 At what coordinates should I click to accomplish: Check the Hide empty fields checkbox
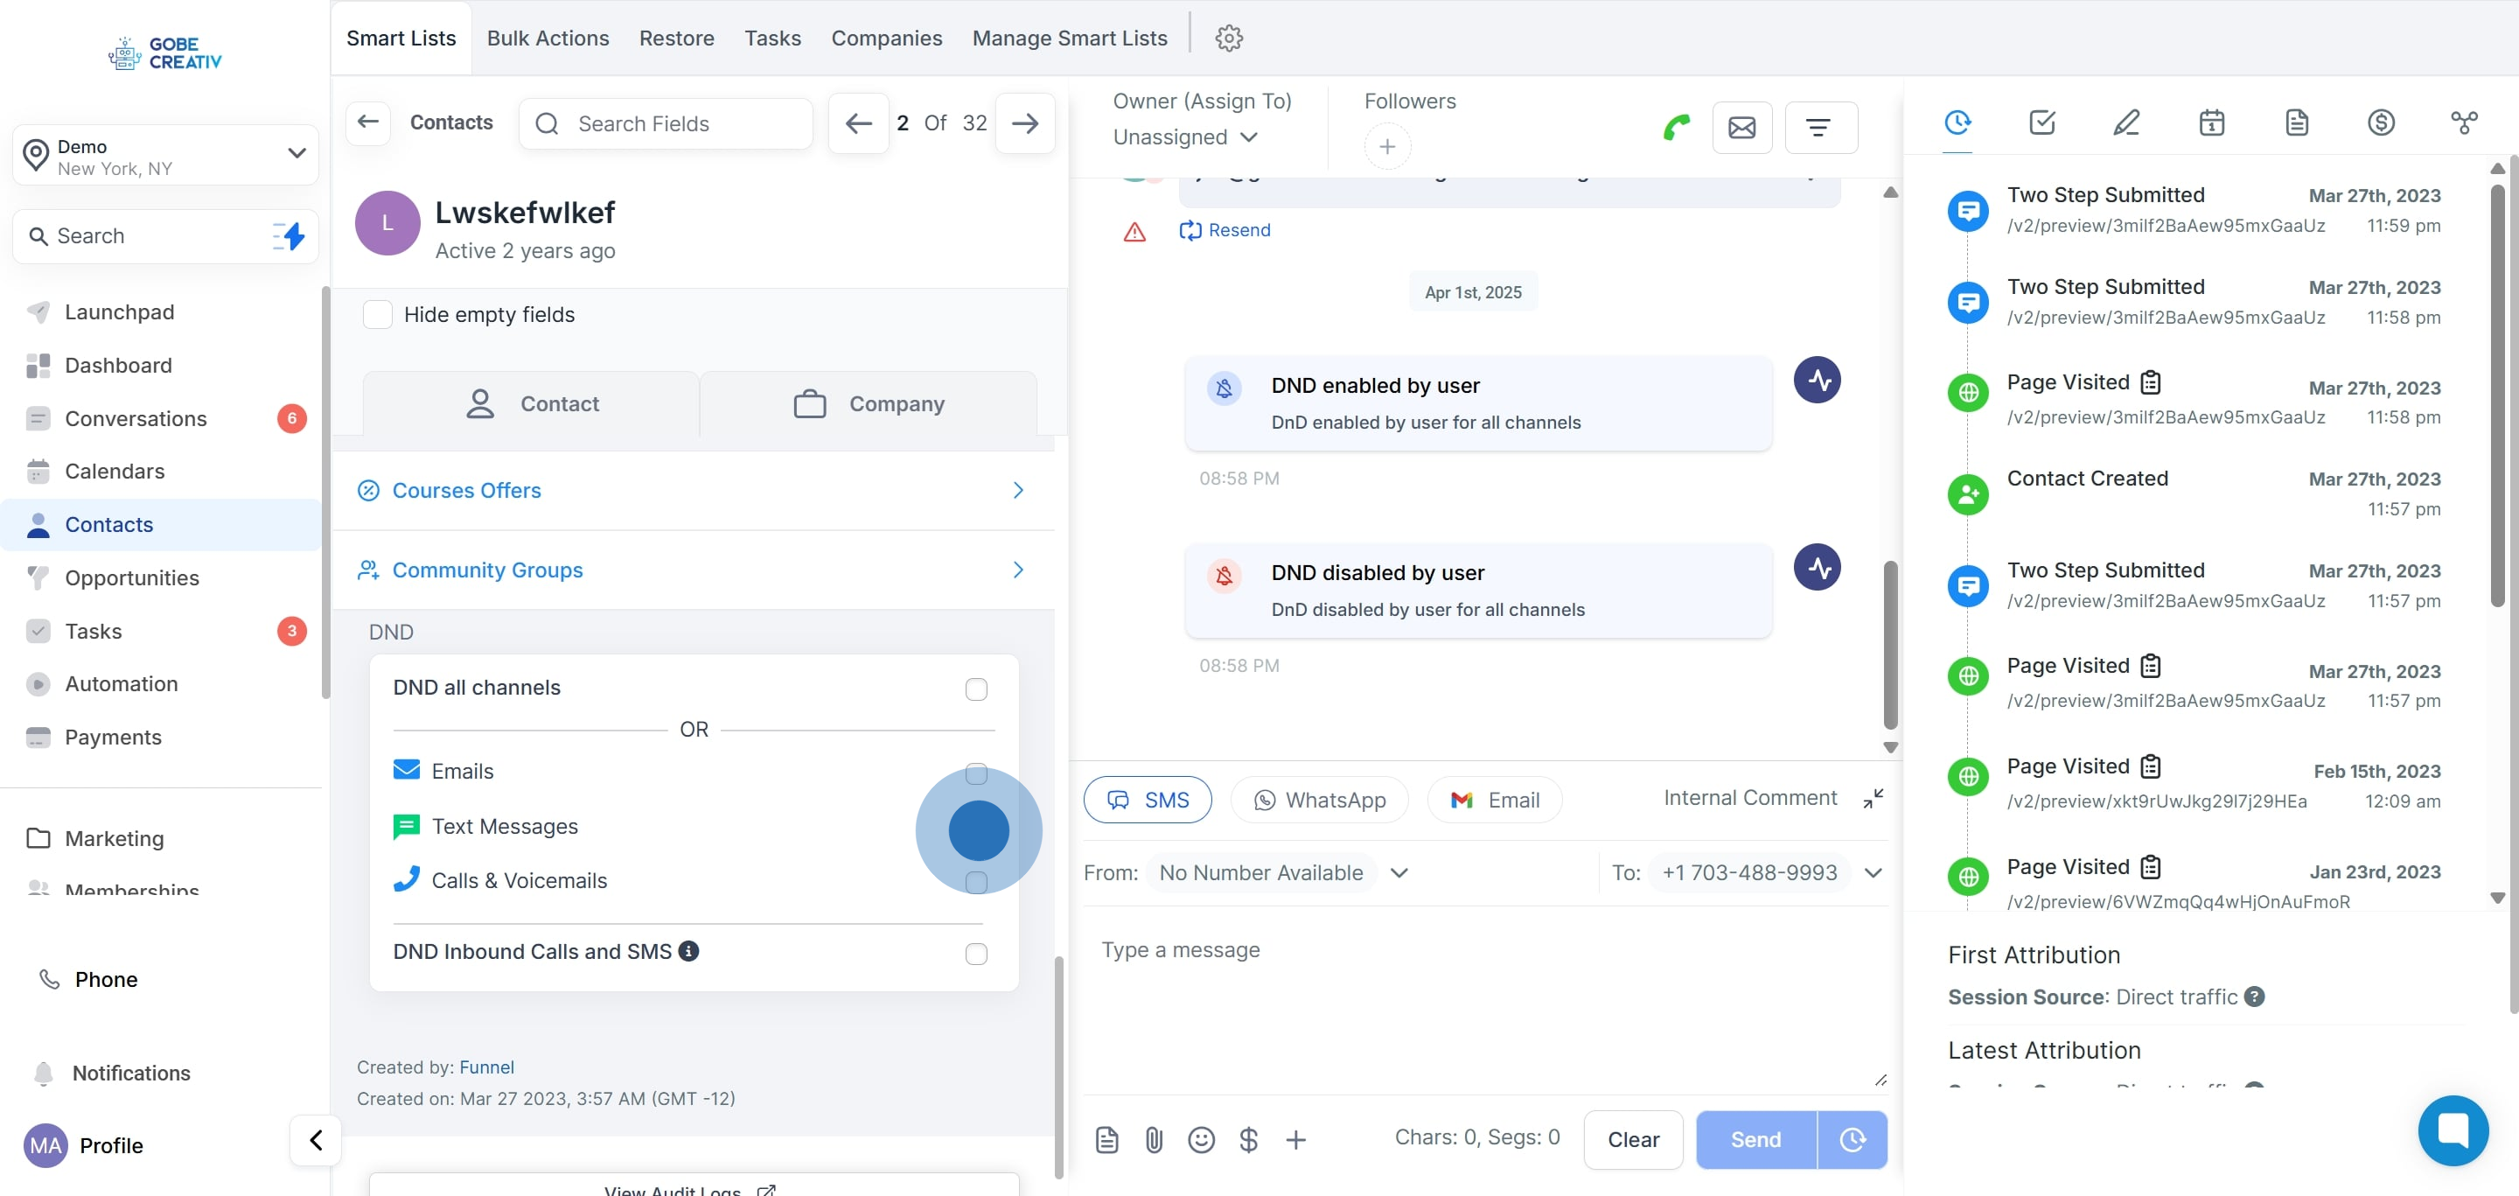[378, 315]
